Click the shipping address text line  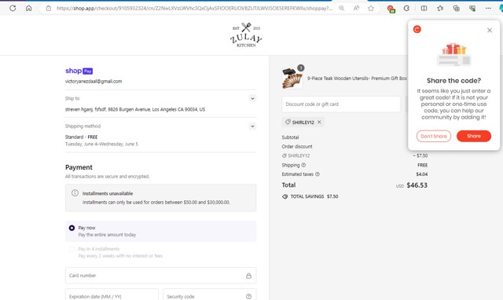pos(135,109)
